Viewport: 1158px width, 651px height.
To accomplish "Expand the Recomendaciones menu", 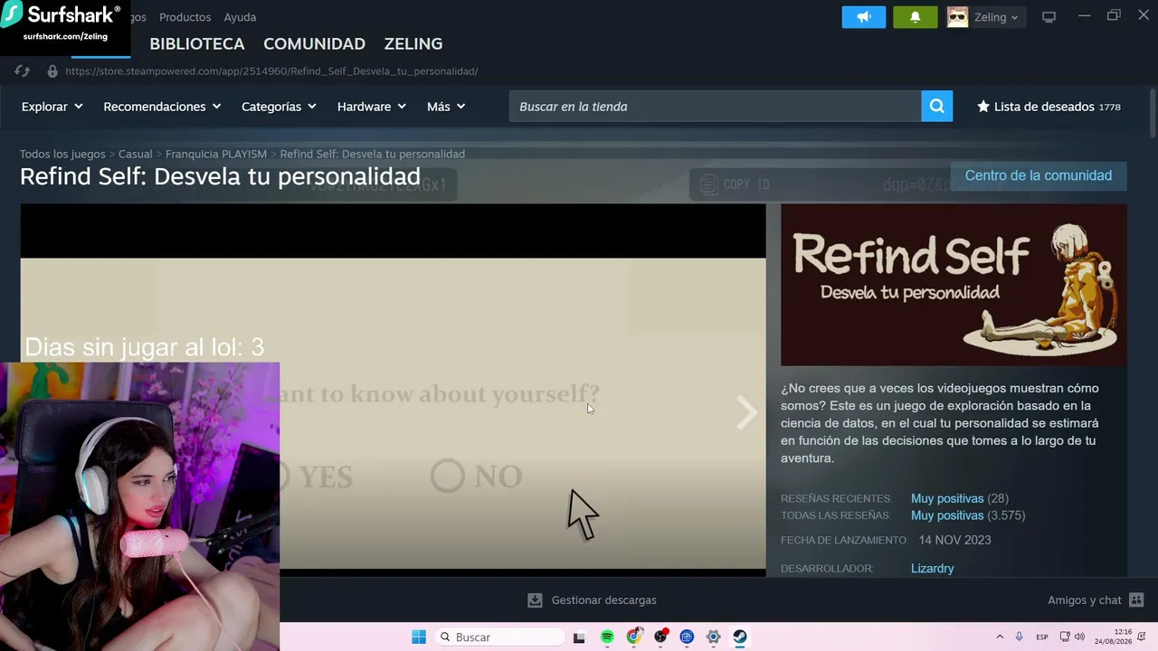I will pos(162,107).
